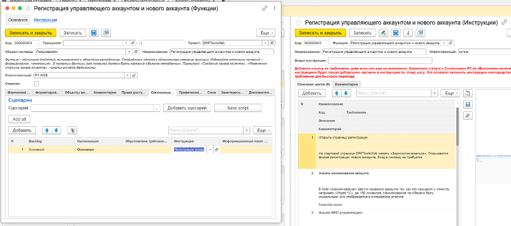Click the Word icon in Инструкции toolbar

tap(396, 33)
